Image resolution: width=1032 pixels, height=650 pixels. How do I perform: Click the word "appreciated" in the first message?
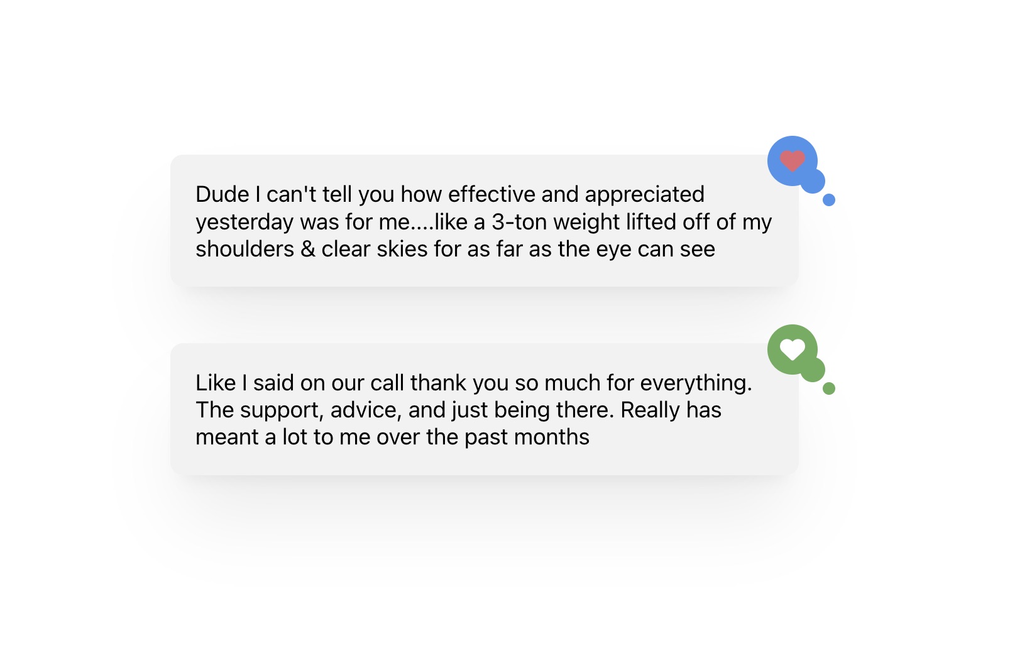644,196
